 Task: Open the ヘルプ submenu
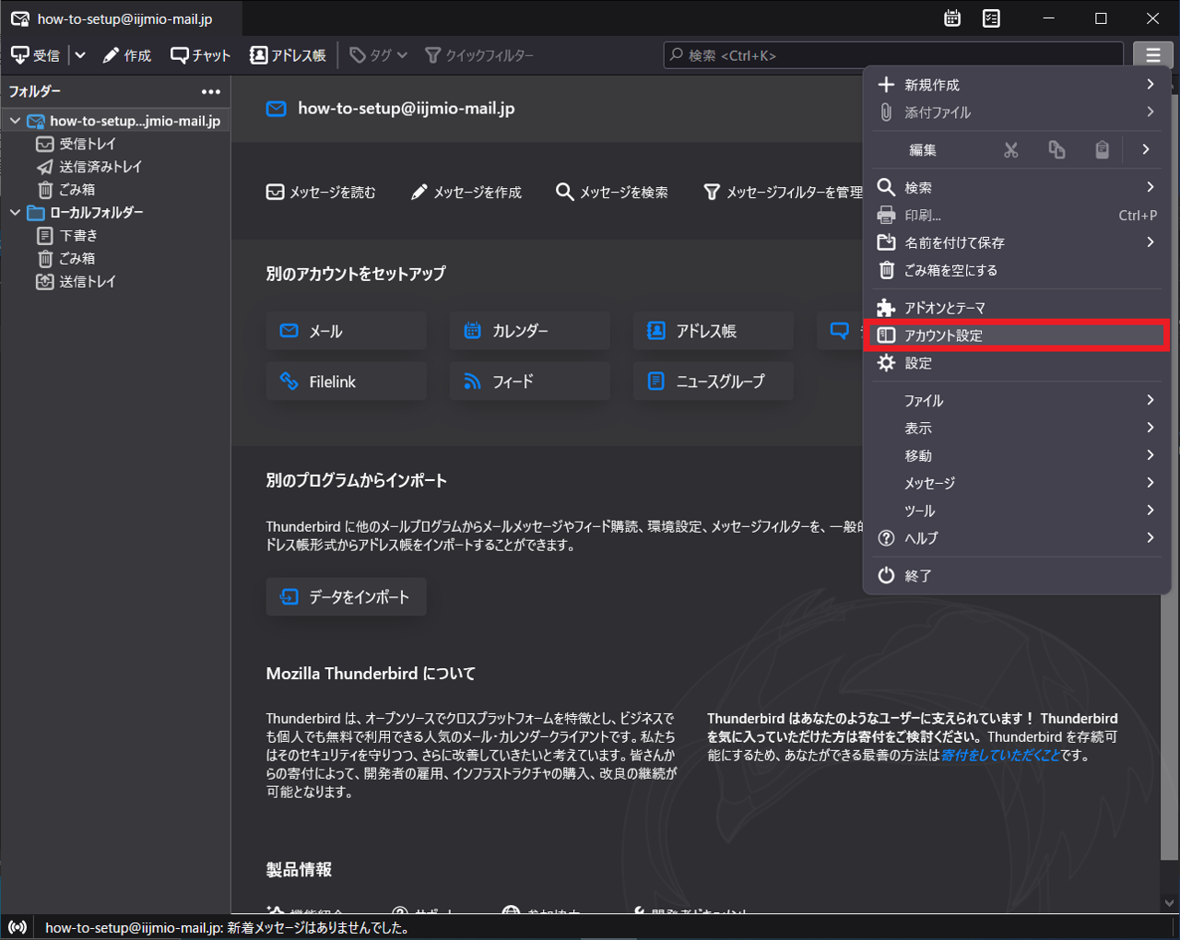(x=1017, y=538)
